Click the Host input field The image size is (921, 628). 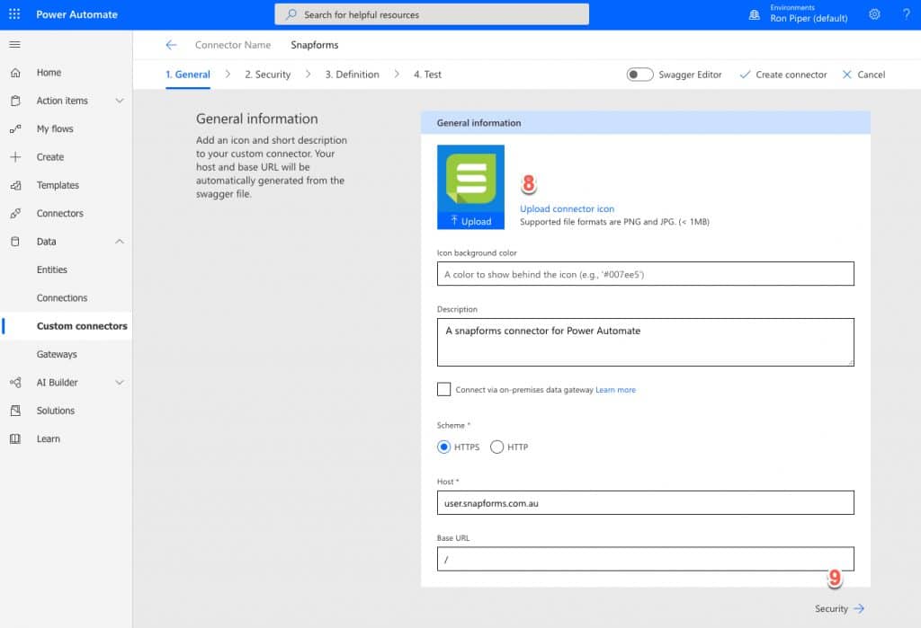point(644,502)
